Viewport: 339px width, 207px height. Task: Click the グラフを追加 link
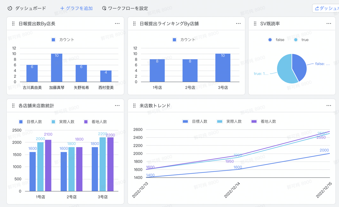(x=79, y=8)
